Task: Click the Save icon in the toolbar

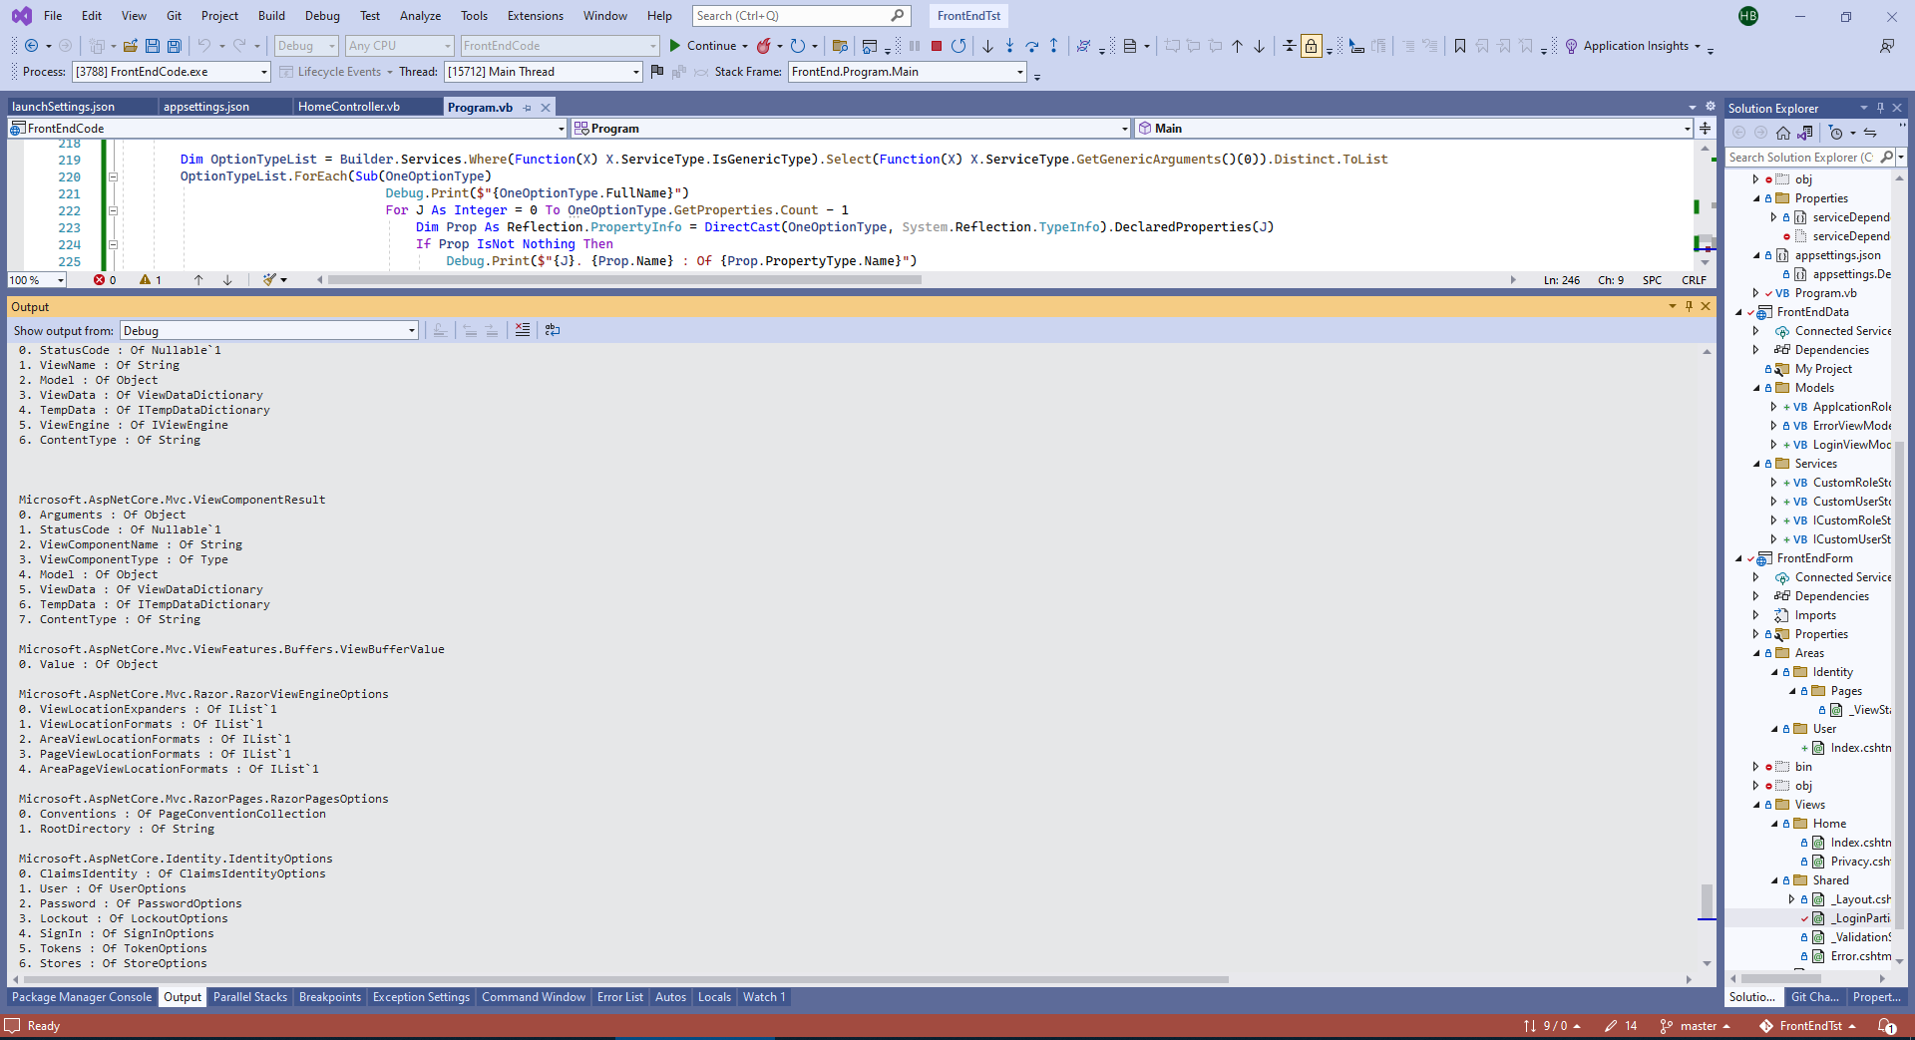Action: (x=153, y=46)
